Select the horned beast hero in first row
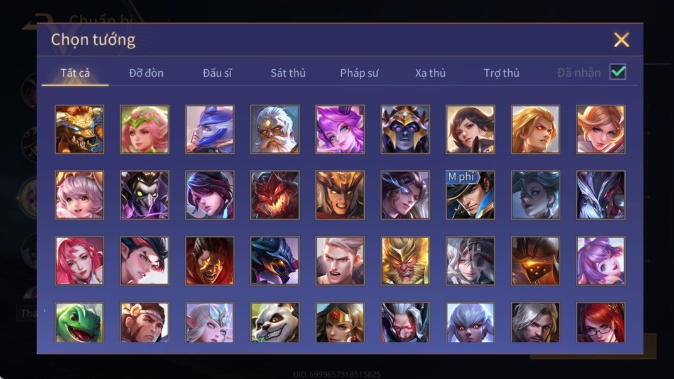Screen dimensions: 674x379 pos(80,129)
